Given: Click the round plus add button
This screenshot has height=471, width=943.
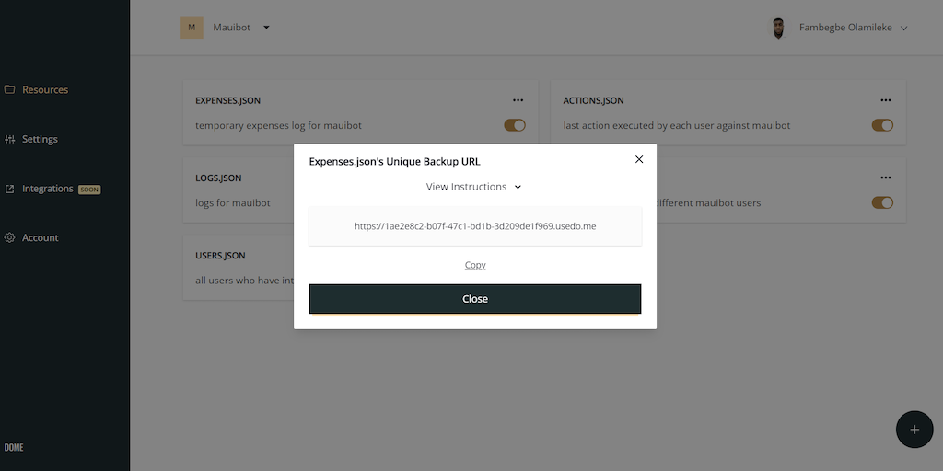Looking at the screenshot, I should click(914, 430).
